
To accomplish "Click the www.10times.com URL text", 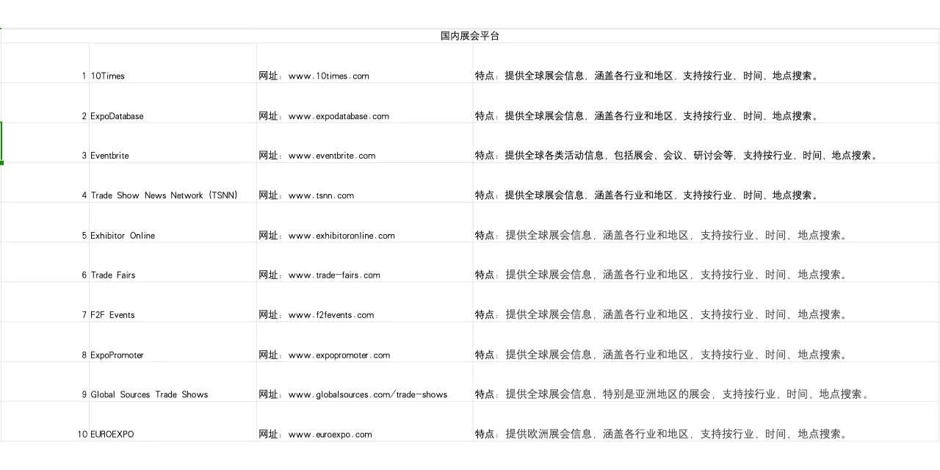I will point(328,76).
